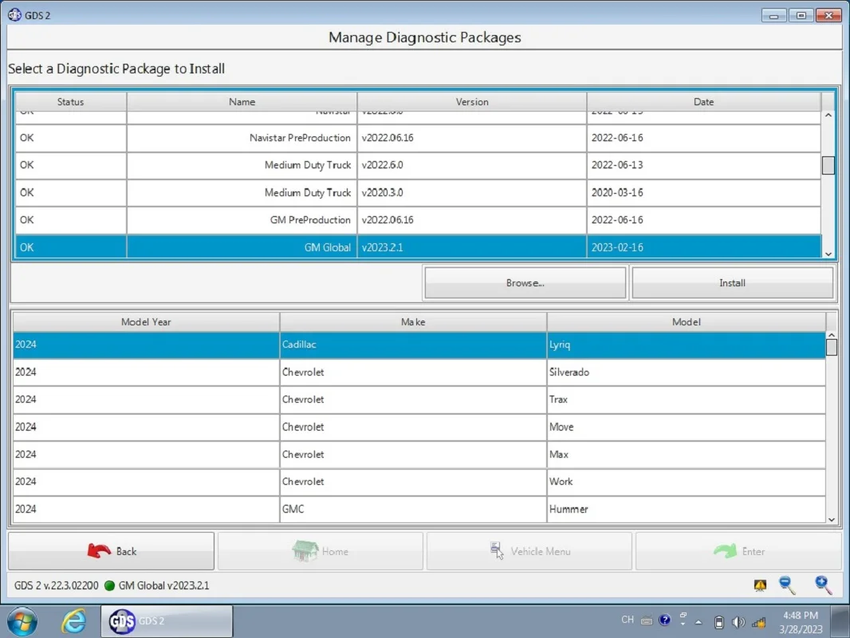Click the network signal tray icon
The height and width of the screenshot is (638, 850).
pos(758,622)
